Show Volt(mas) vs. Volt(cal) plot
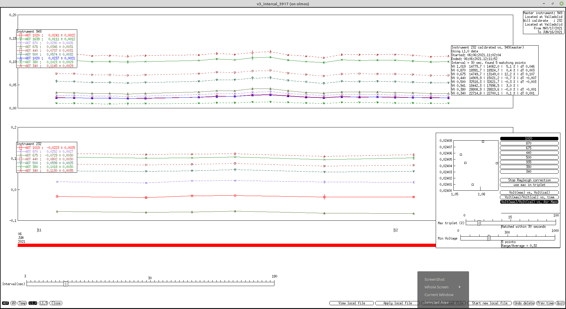Screen dimensions: 566x309 pyautogui.click(x=529, y=192)
